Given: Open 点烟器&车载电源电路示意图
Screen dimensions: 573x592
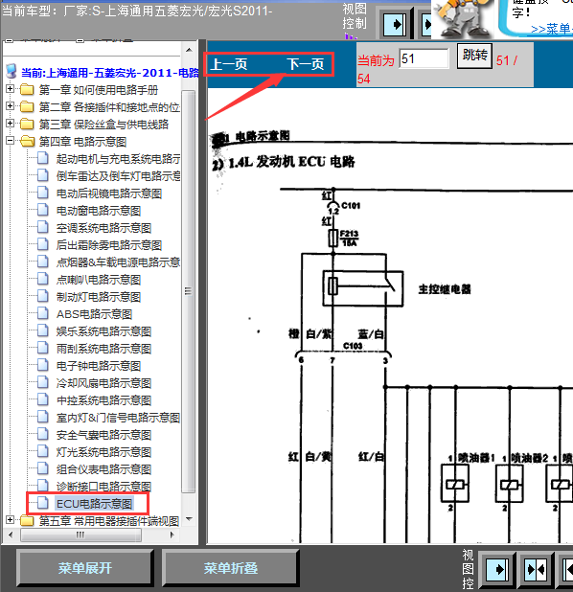Looking at the screenshot, I should [118, 262].
